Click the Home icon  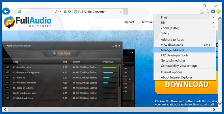(x=202, y=11)
